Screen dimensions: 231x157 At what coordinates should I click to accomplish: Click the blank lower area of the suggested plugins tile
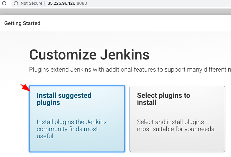coord(77,146)
